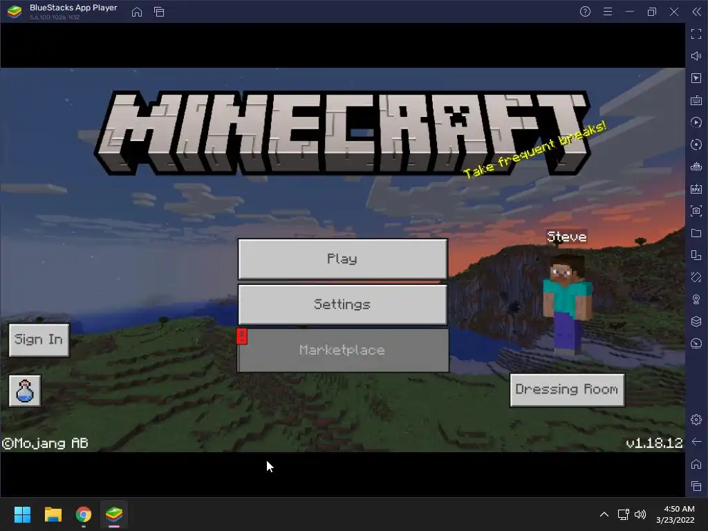
Task: Click the sidebar icon above the robot icon
Action: click(x=696, y=145)
